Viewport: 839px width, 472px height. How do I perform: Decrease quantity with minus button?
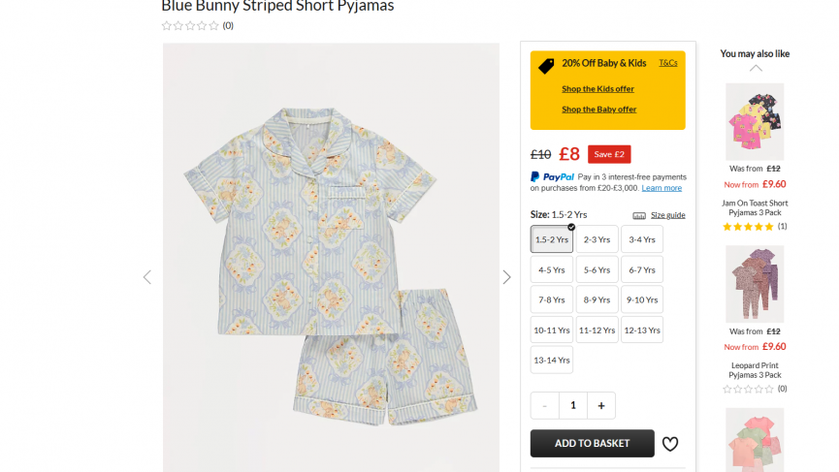pyautogui.click(x=545, y=405)
